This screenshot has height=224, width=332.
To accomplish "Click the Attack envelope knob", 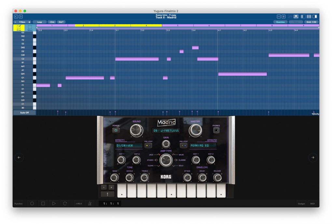I will click(187, 178).
